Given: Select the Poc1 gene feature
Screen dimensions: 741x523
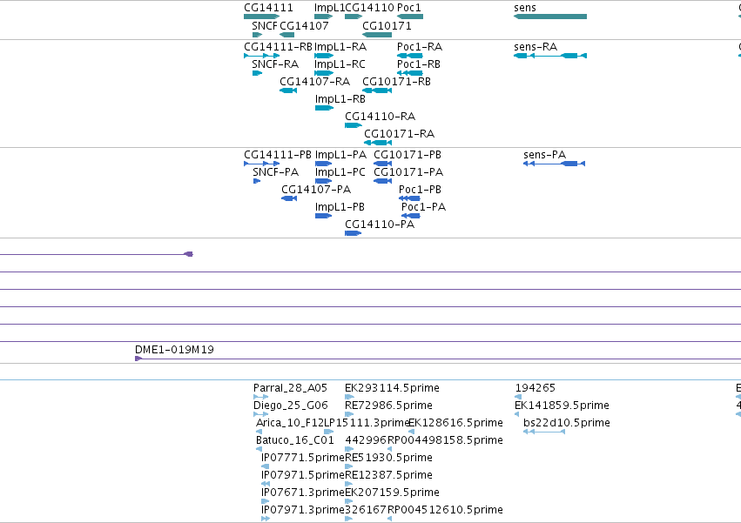Looking at the screenshot, I should [410, 17].
